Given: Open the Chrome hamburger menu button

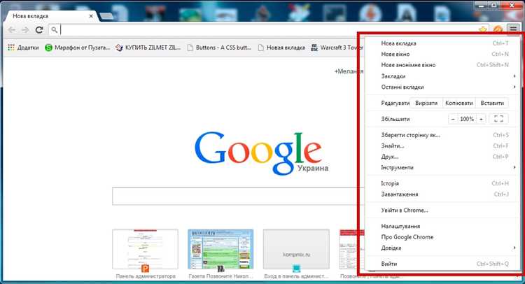Looking at the screenshot, I should coord(513,29).
